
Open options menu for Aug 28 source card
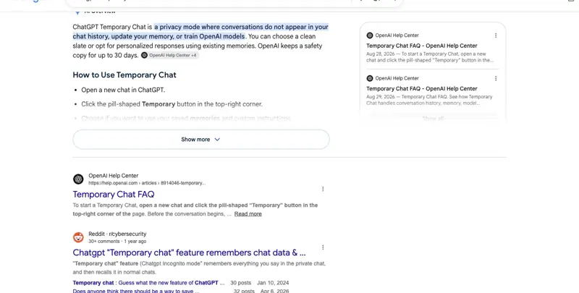coord(496,35)
